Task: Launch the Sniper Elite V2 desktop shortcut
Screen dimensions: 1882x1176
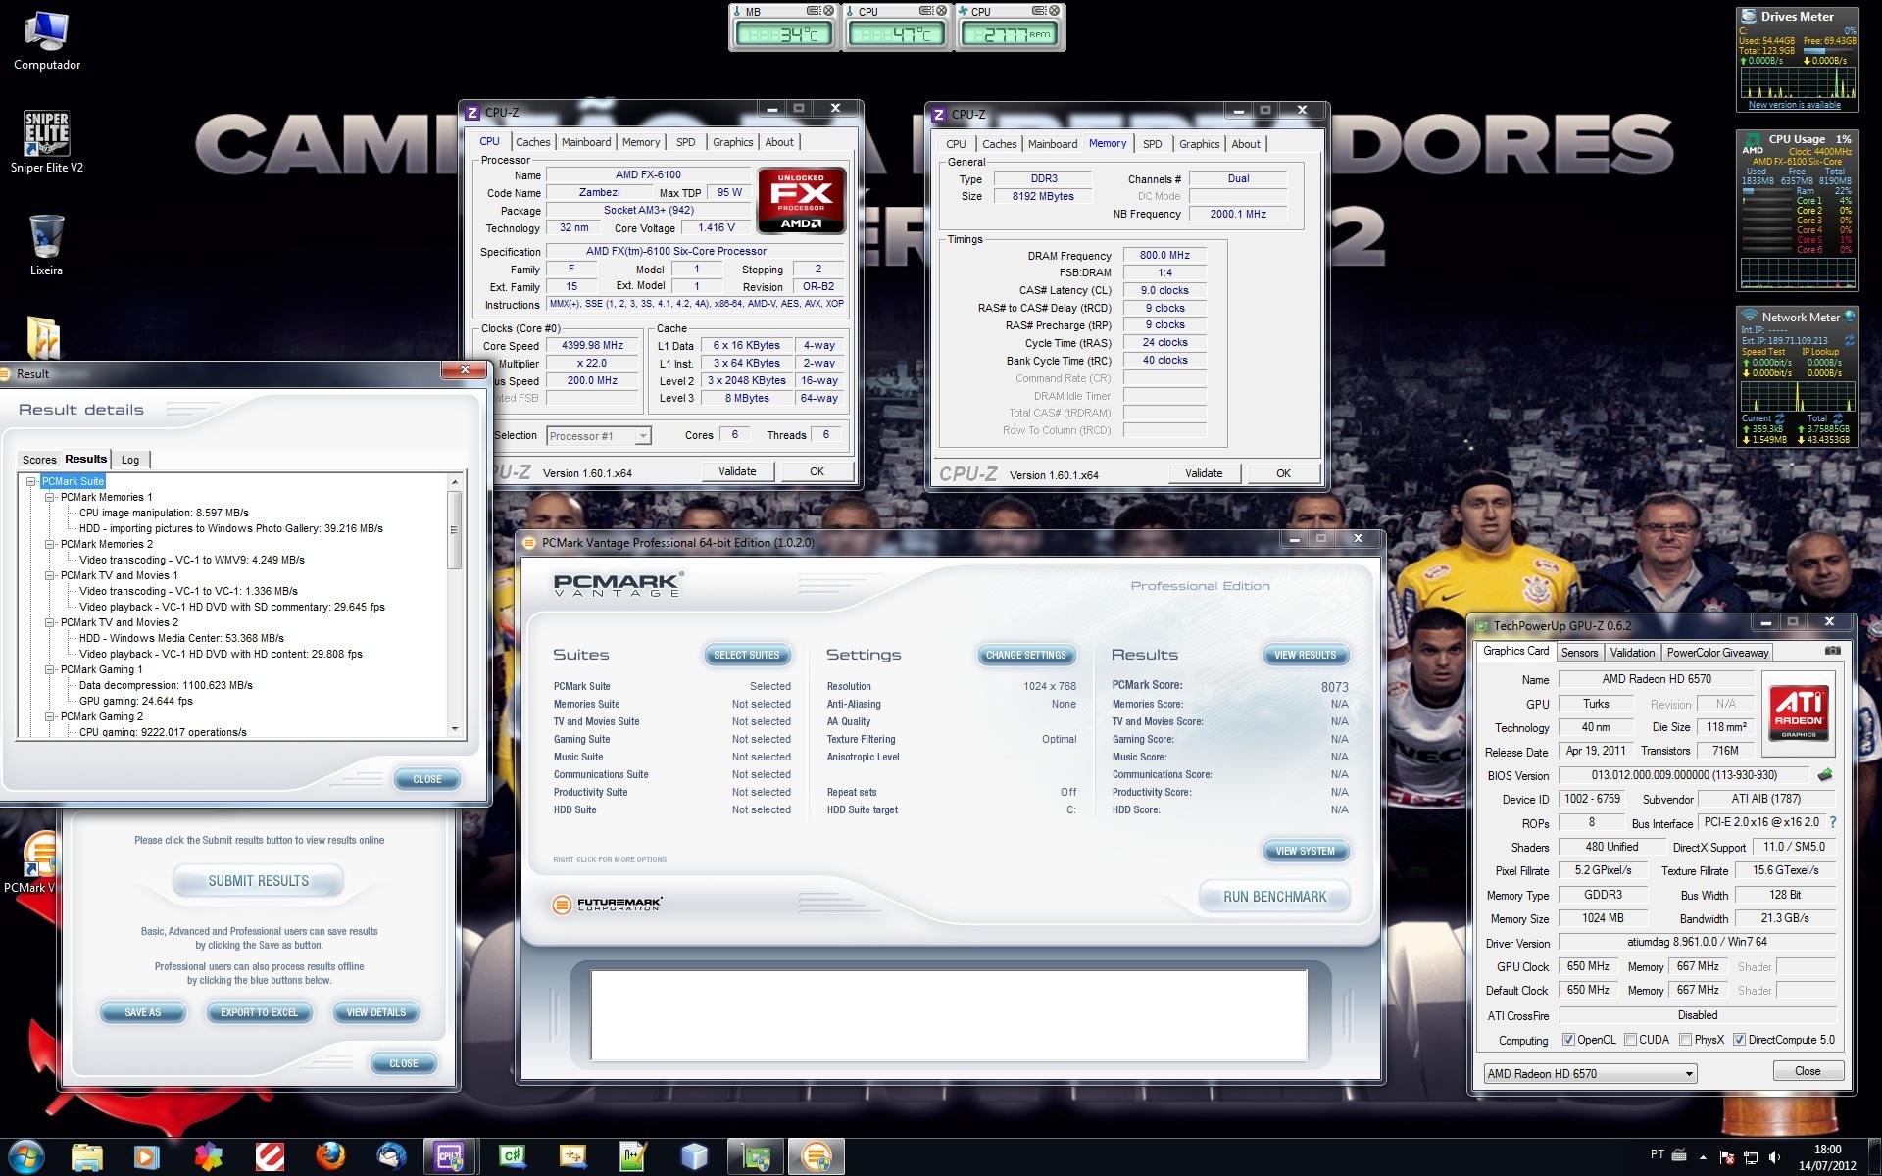Action: click(46, 141)
